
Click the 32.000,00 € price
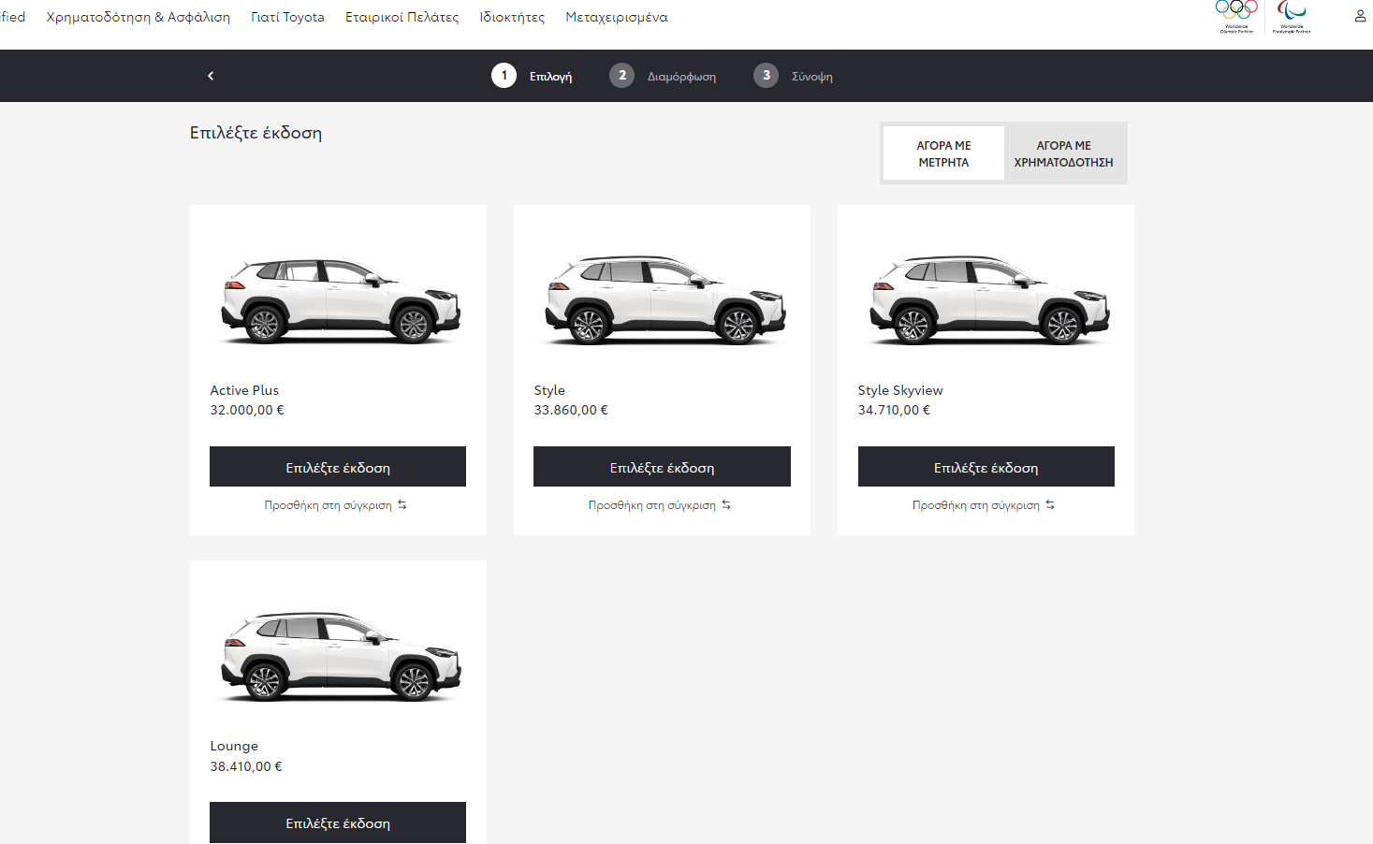pyautogui.click(x=247, y=410)
